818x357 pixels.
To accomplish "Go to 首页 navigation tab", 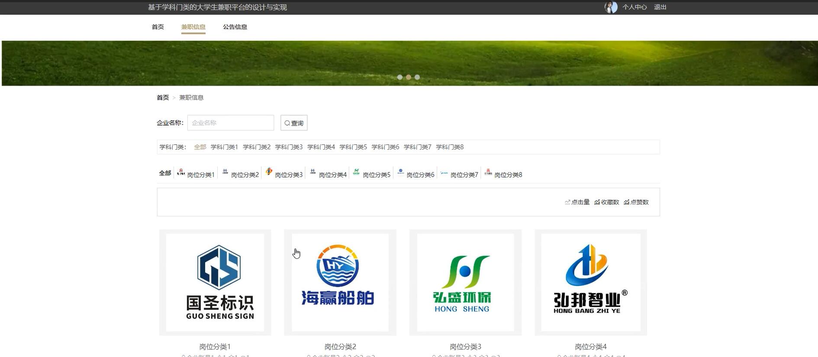I will [x=158, y=27].
